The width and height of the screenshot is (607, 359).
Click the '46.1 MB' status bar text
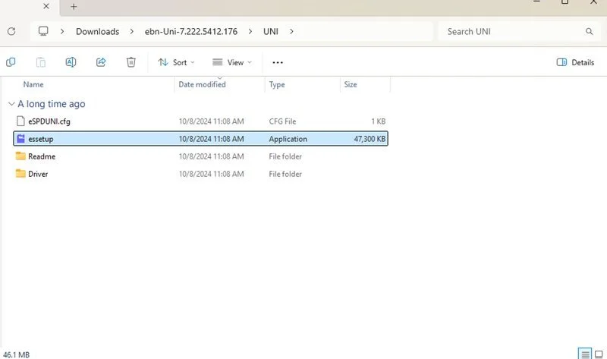[x=16, y=354]
